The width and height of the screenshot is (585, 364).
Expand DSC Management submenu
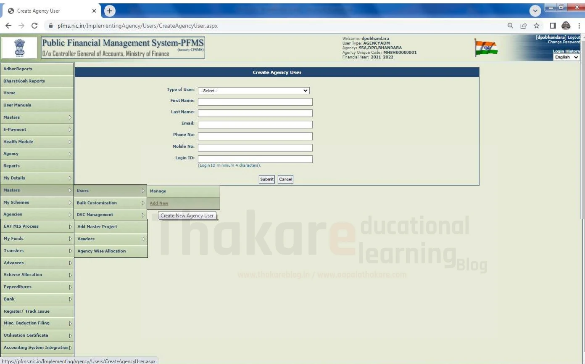(x=111, y=215)
